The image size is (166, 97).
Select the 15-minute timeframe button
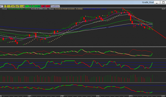[9, 6]
